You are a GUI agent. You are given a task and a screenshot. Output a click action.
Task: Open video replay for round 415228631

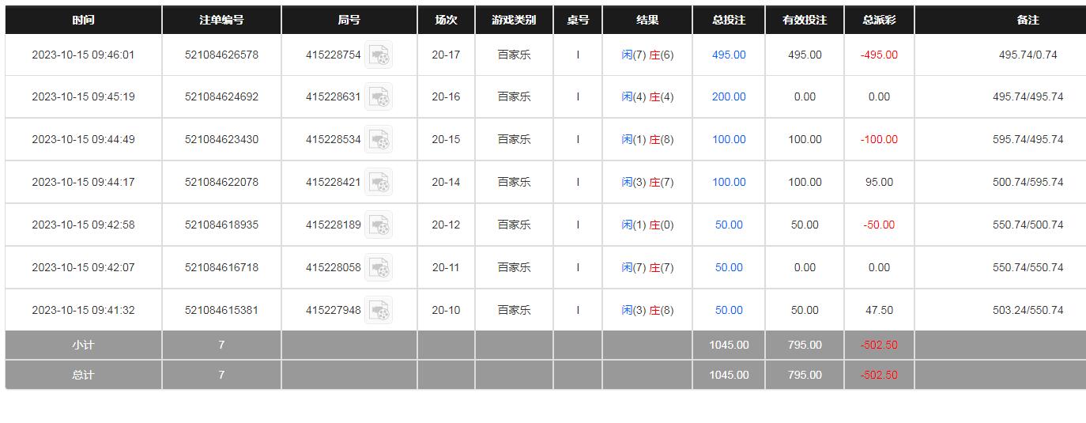point(379,97)
